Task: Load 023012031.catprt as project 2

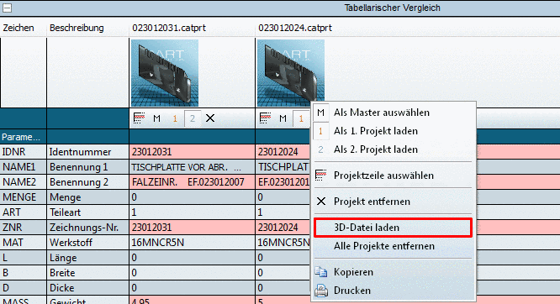Action: tap(193, 118)
